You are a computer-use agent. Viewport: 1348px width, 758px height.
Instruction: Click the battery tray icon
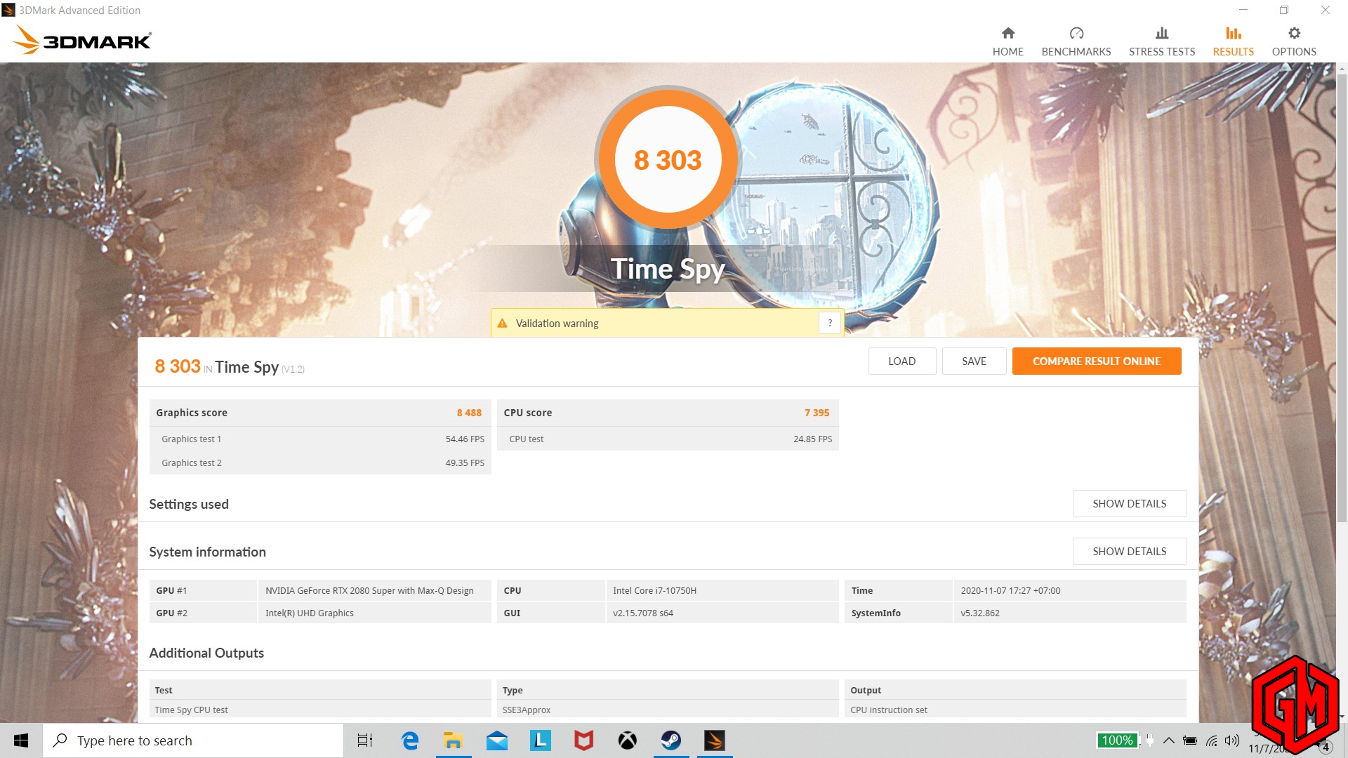pyautogui.click(x=1189, y=740)
